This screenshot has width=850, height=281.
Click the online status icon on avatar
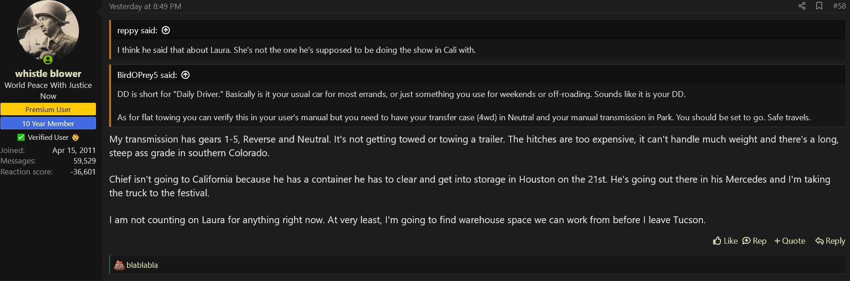tap(48, 60)
